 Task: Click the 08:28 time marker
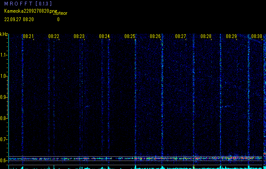click(x=206, y=36)
